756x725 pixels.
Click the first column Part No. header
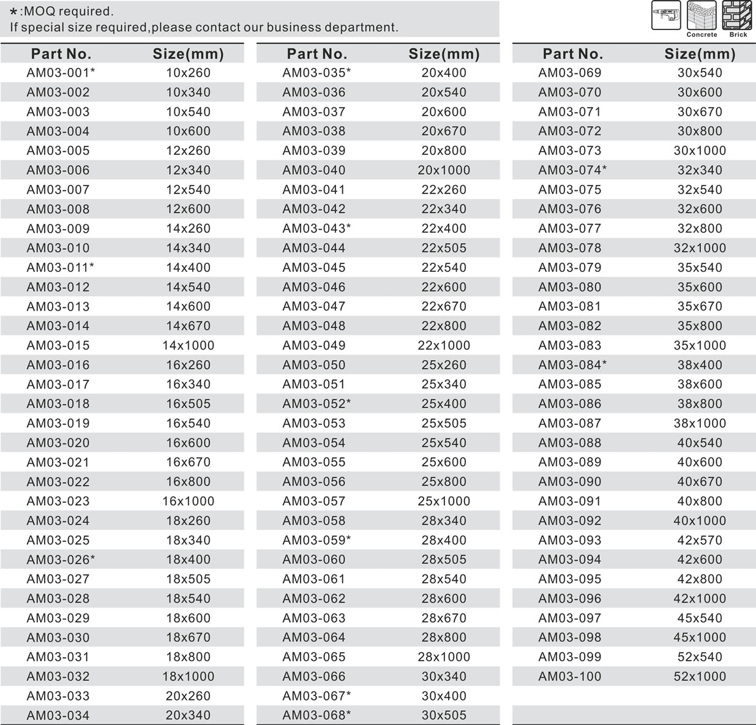61,54
